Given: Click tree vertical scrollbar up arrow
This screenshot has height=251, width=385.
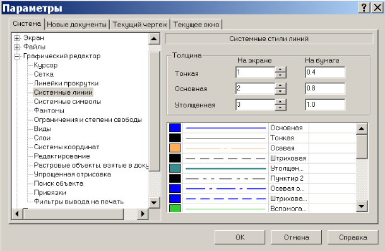Looking at the screenshot, I should coord(154,39).
